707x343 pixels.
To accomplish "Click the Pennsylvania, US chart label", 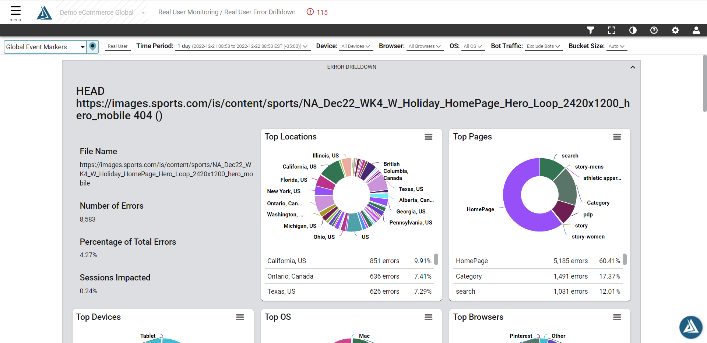I will (x=411, y=223).
